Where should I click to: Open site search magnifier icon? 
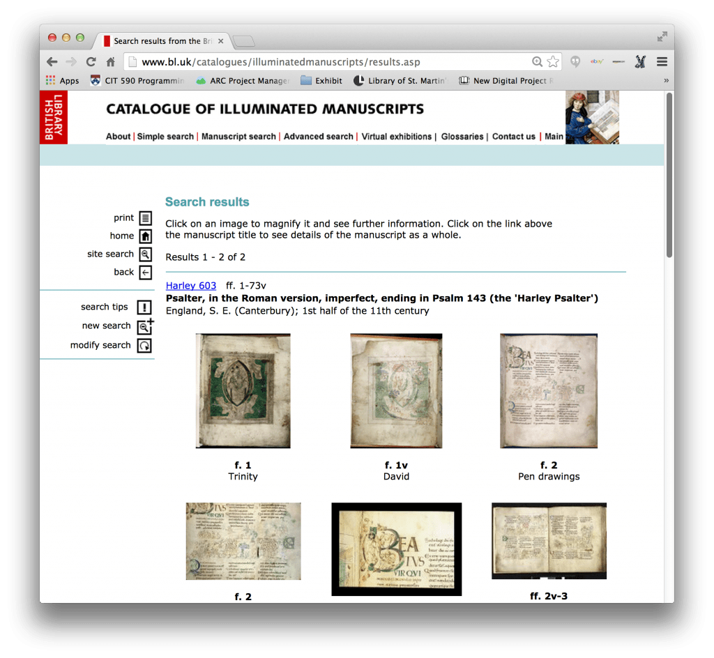click(x=145, y=254)
